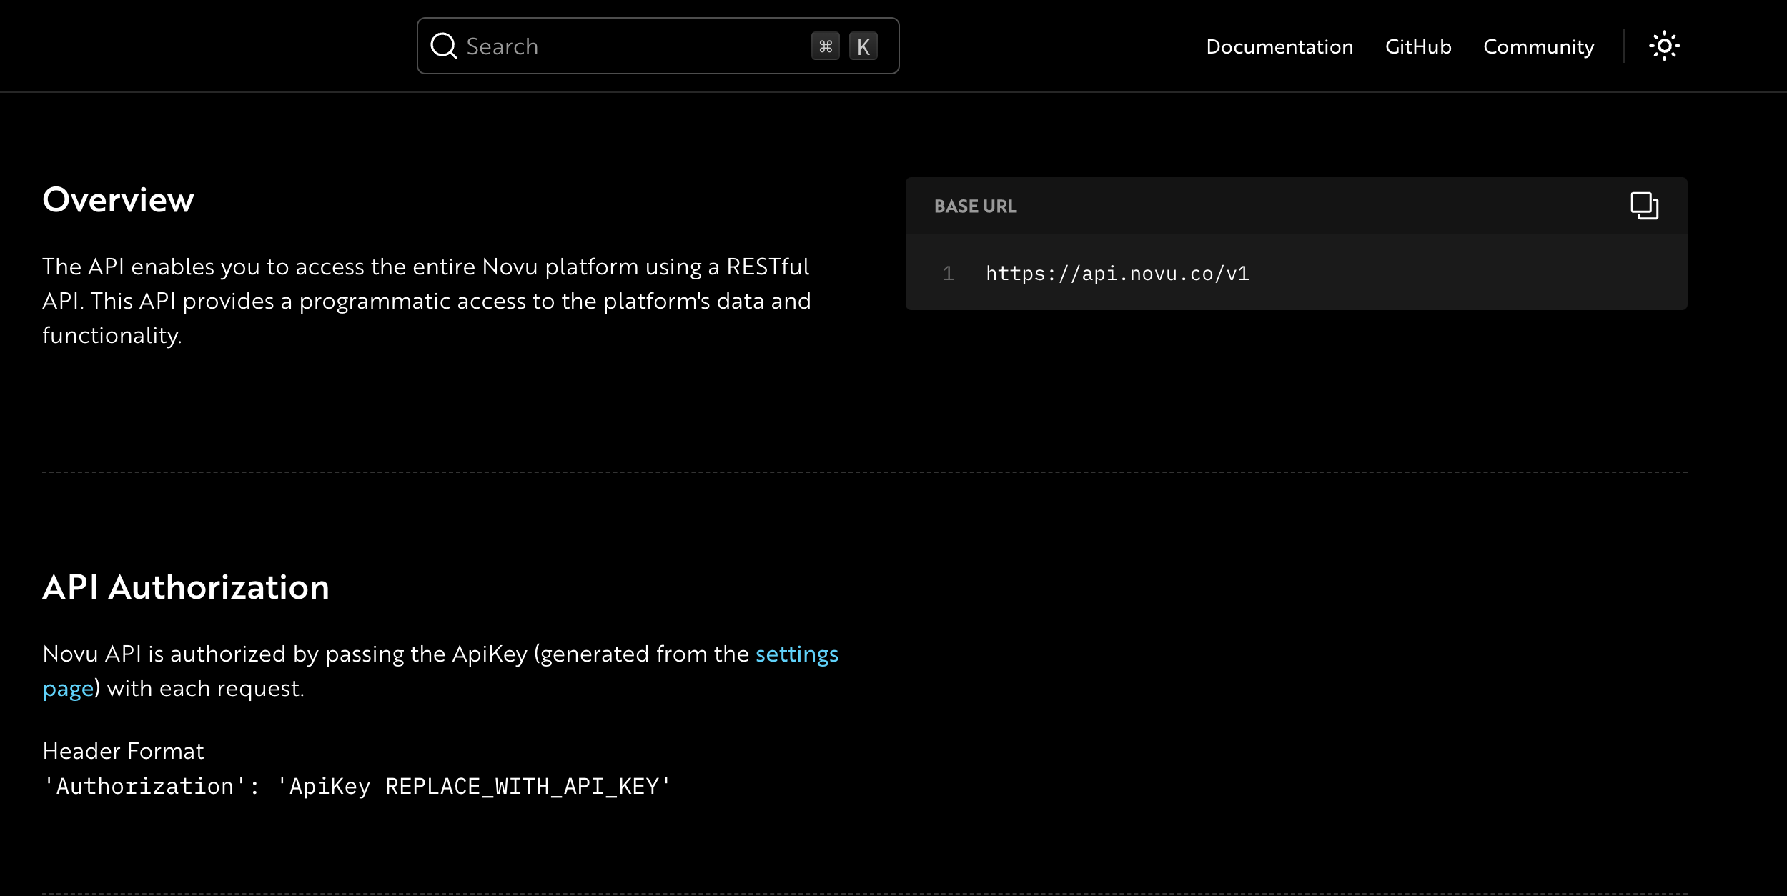The width and height of the screenshot is (1787, 896).
Task: Follow the 'settings' hyperlink text
Action: click(796, 654)
